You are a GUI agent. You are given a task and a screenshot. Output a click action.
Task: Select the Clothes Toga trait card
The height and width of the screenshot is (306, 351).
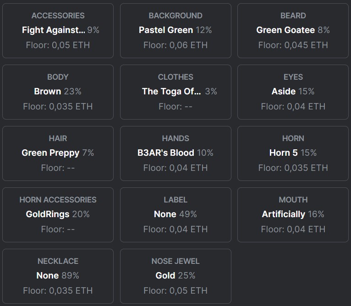click(175, 92)
